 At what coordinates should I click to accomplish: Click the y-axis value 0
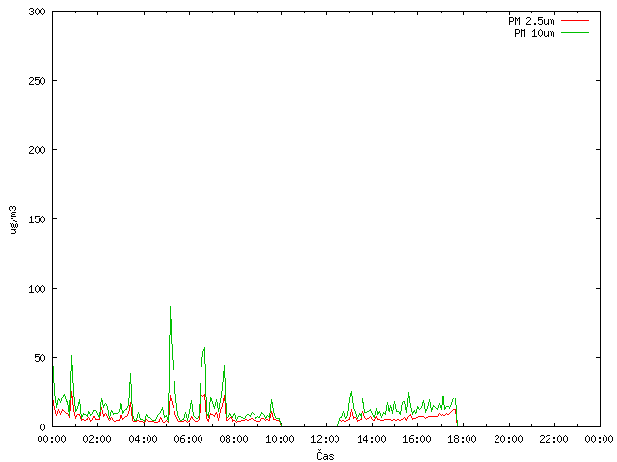pyautogui.click(x=42, y=427)
